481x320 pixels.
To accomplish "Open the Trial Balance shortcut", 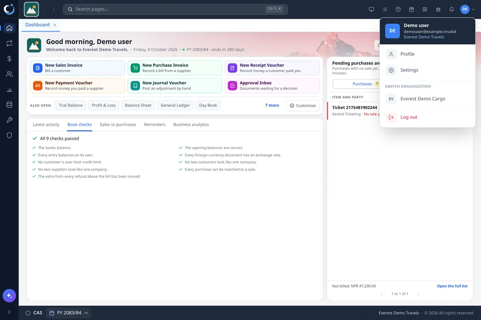I will 71,105.
